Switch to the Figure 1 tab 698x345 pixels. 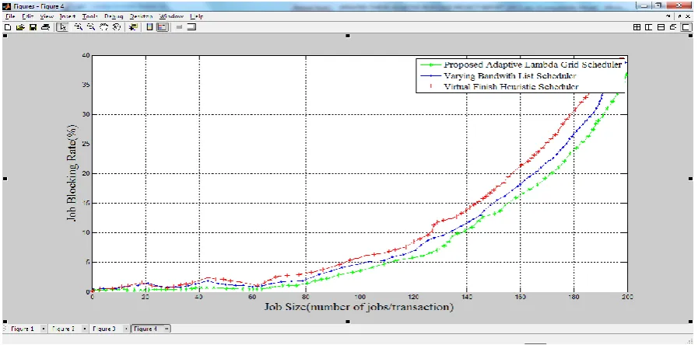point(23,329)
